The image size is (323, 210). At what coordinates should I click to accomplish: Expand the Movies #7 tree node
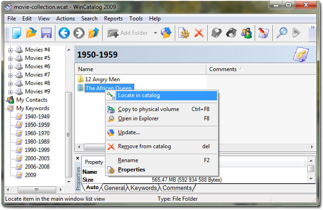pos(10,75)
